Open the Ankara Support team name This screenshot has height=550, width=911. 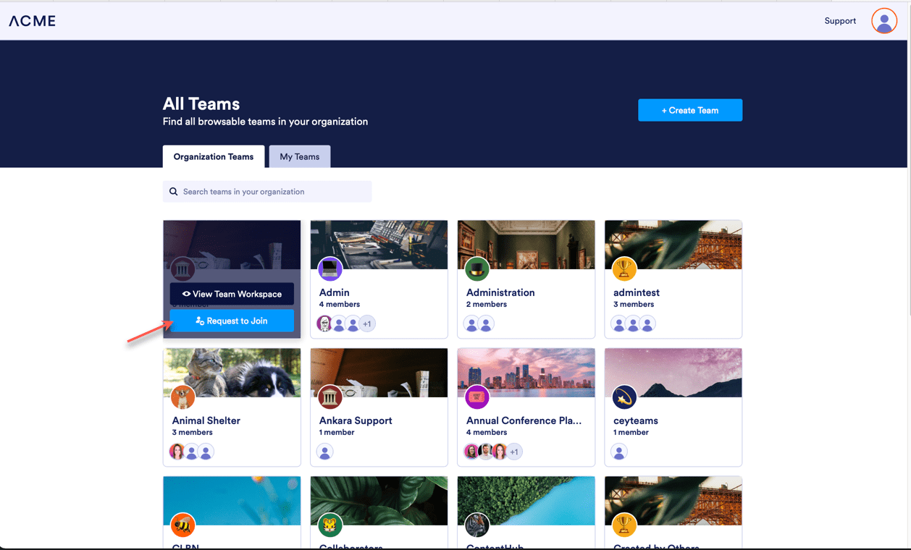coord(356,420)
